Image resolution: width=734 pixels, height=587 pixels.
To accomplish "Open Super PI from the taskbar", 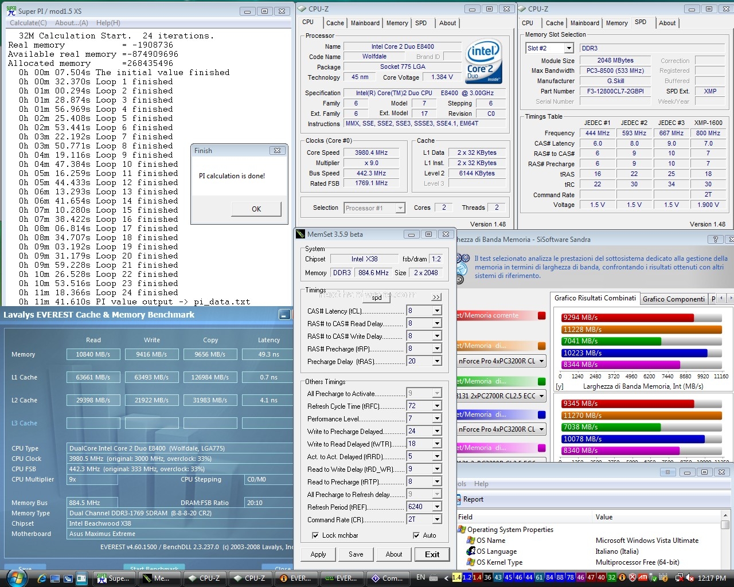I will [114, 578].
